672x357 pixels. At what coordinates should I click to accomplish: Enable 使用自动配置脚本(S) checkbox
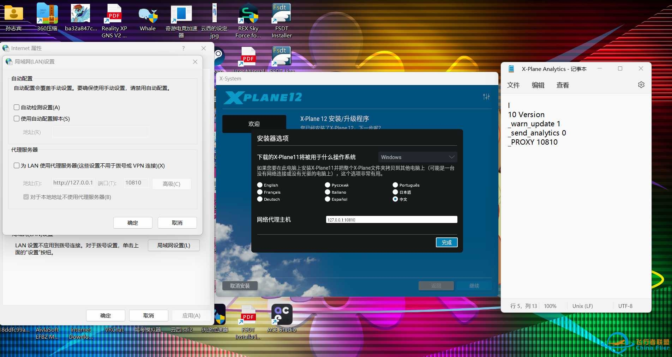(x=17, y=119)
